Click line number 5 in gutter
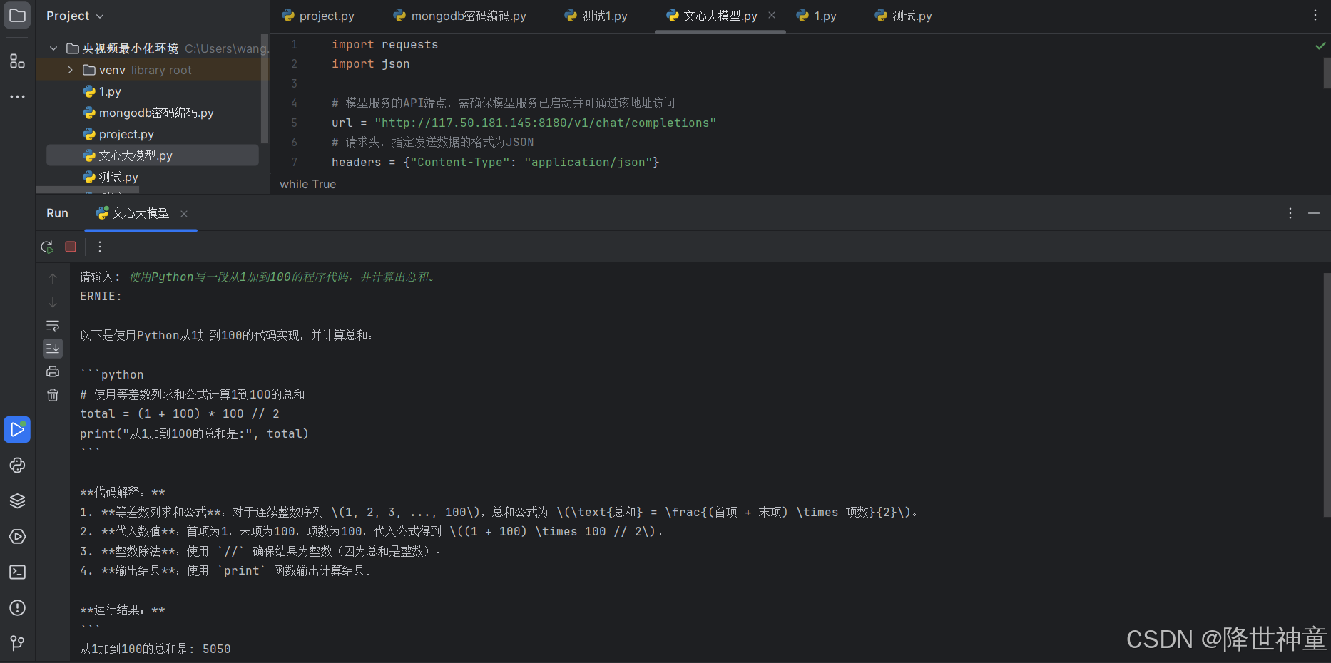 tap(294, 123)
